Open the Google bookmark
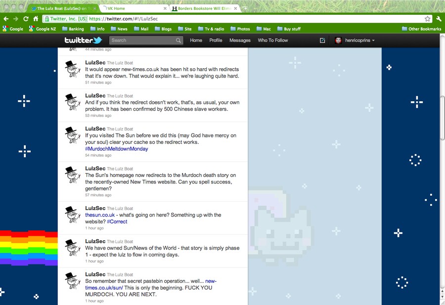445x305 pixels. click(x=13, y=29)
